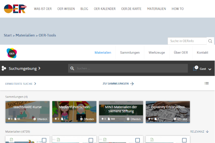This screenshot has width=215, height=143.
Task: Click the OER Info logo
Action: [x=14, y=9]
